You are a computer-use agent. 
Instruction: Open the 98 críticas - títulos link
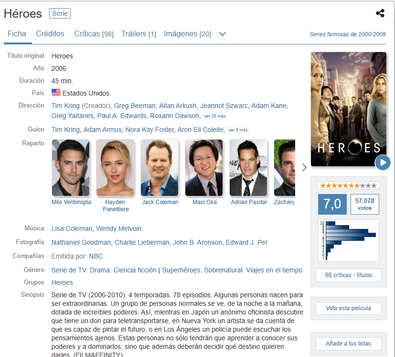(348, 275)
